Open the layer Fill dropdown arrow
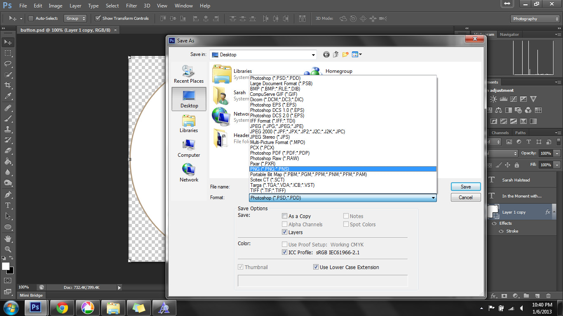The image size is (563, 316). click(x=557, y=165)
